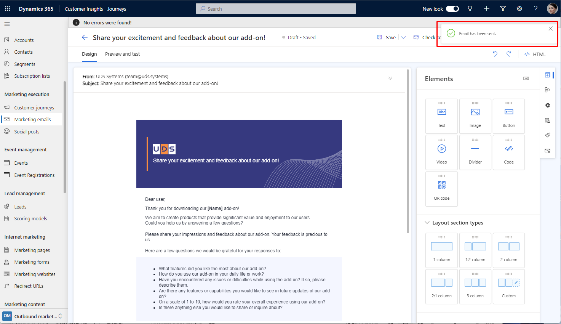Select the Button element tile

tap(509, 116)
